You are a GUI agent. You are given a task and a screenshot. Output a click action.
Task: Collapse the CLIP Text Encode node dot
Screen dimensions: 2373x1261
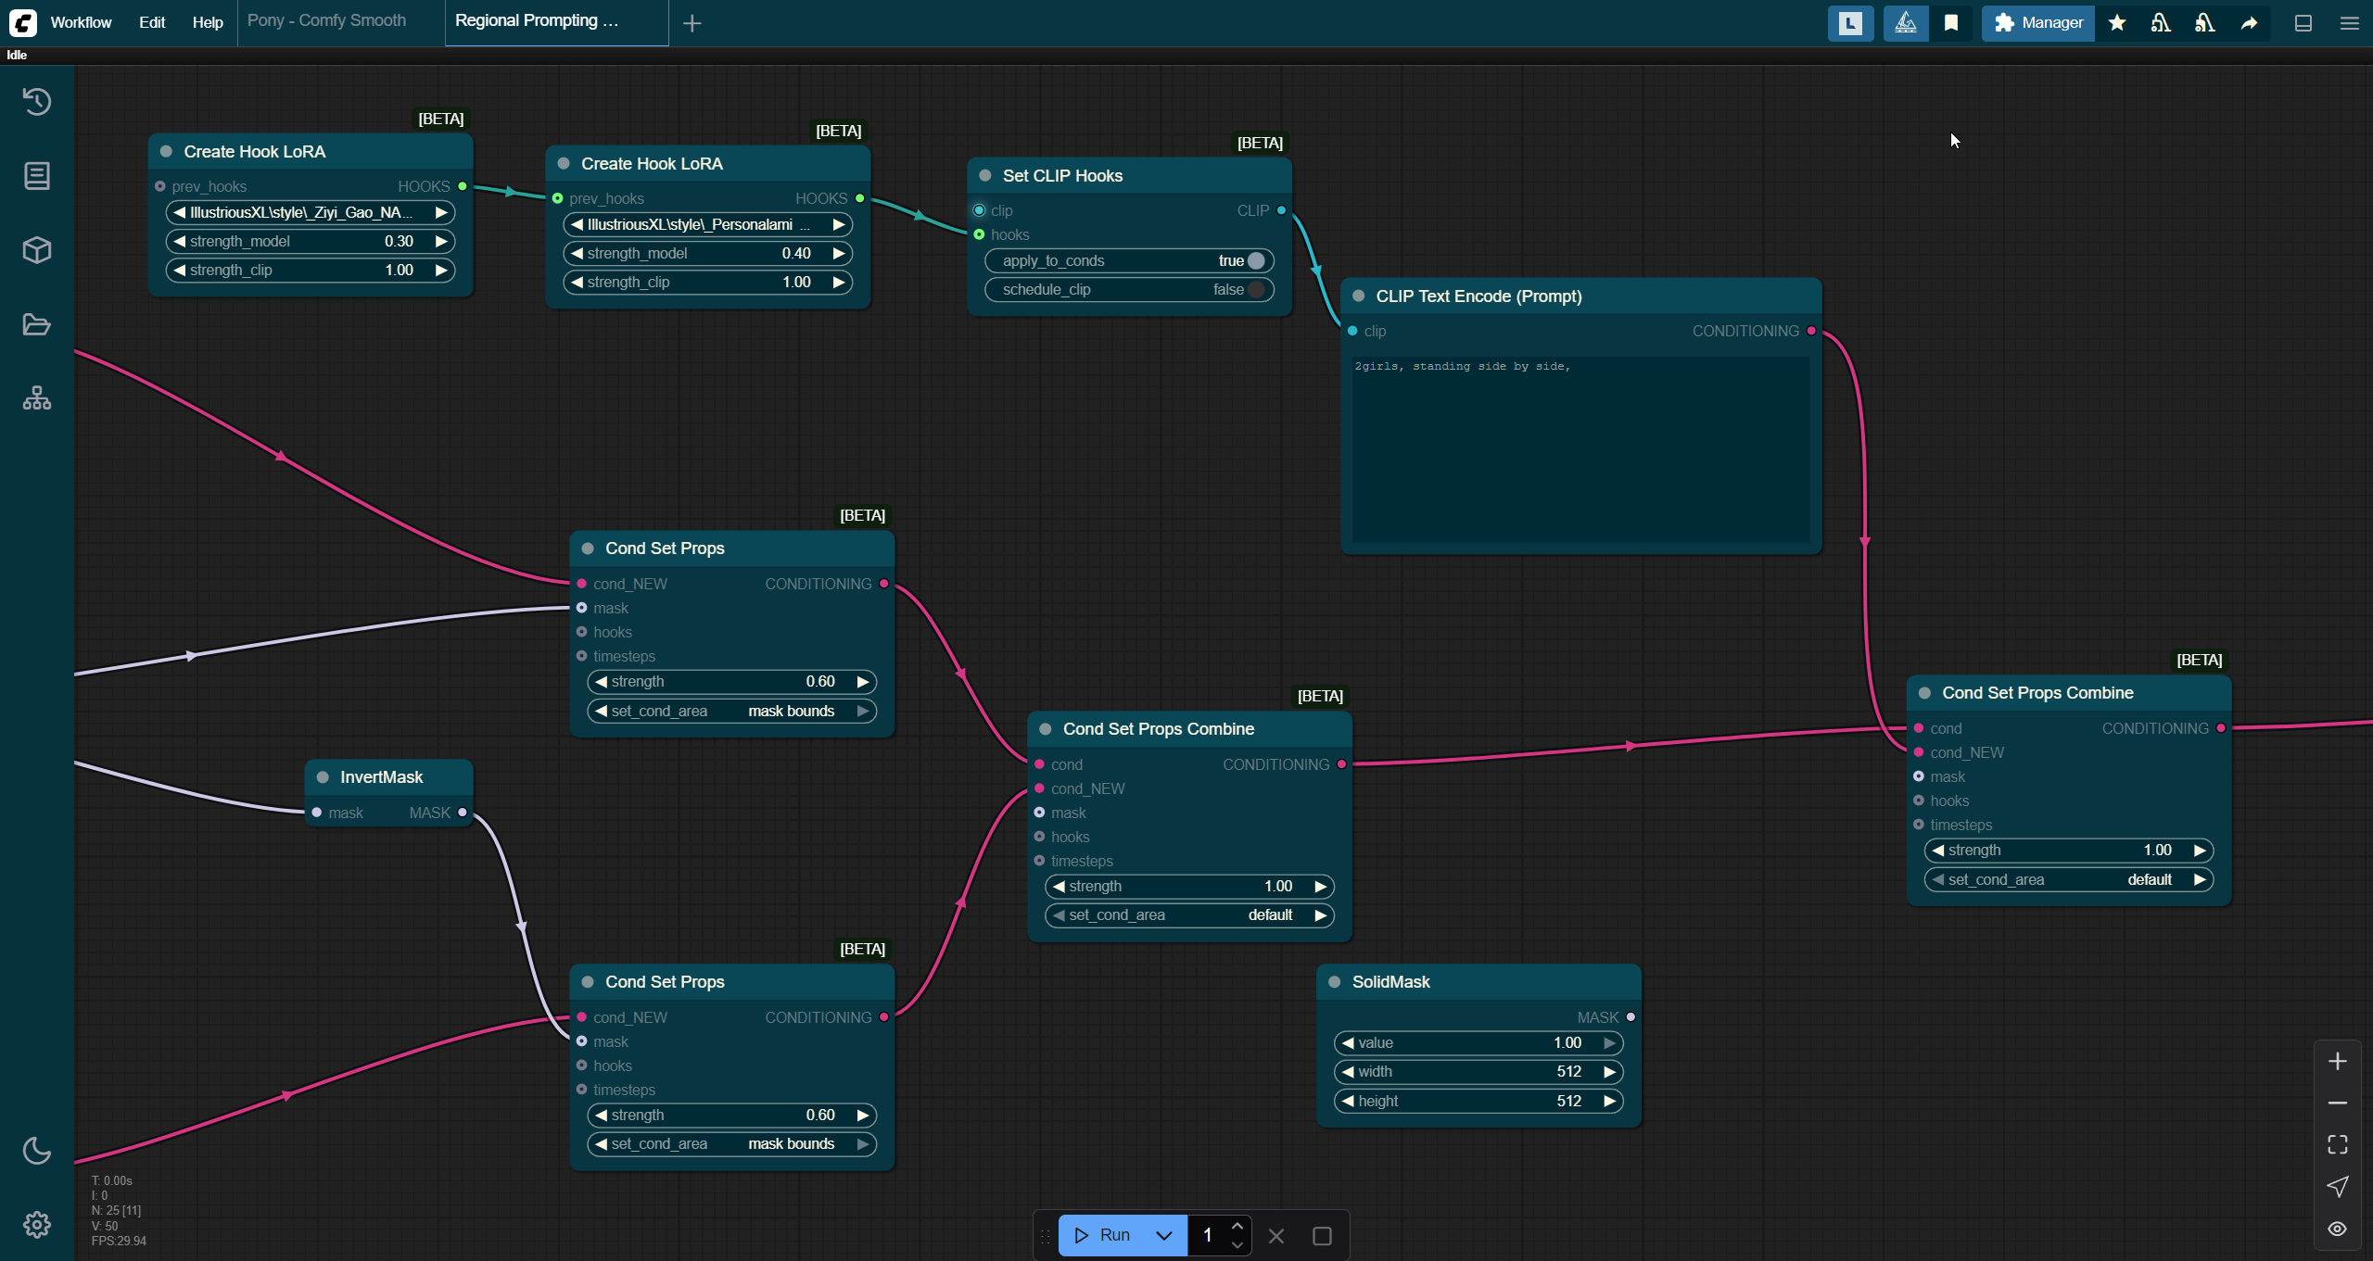click(x=1359, y=296)
